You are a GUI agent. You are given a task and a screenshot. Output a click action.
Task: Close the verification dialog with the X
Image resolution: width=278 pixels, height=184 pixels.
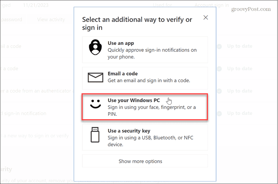206,17
